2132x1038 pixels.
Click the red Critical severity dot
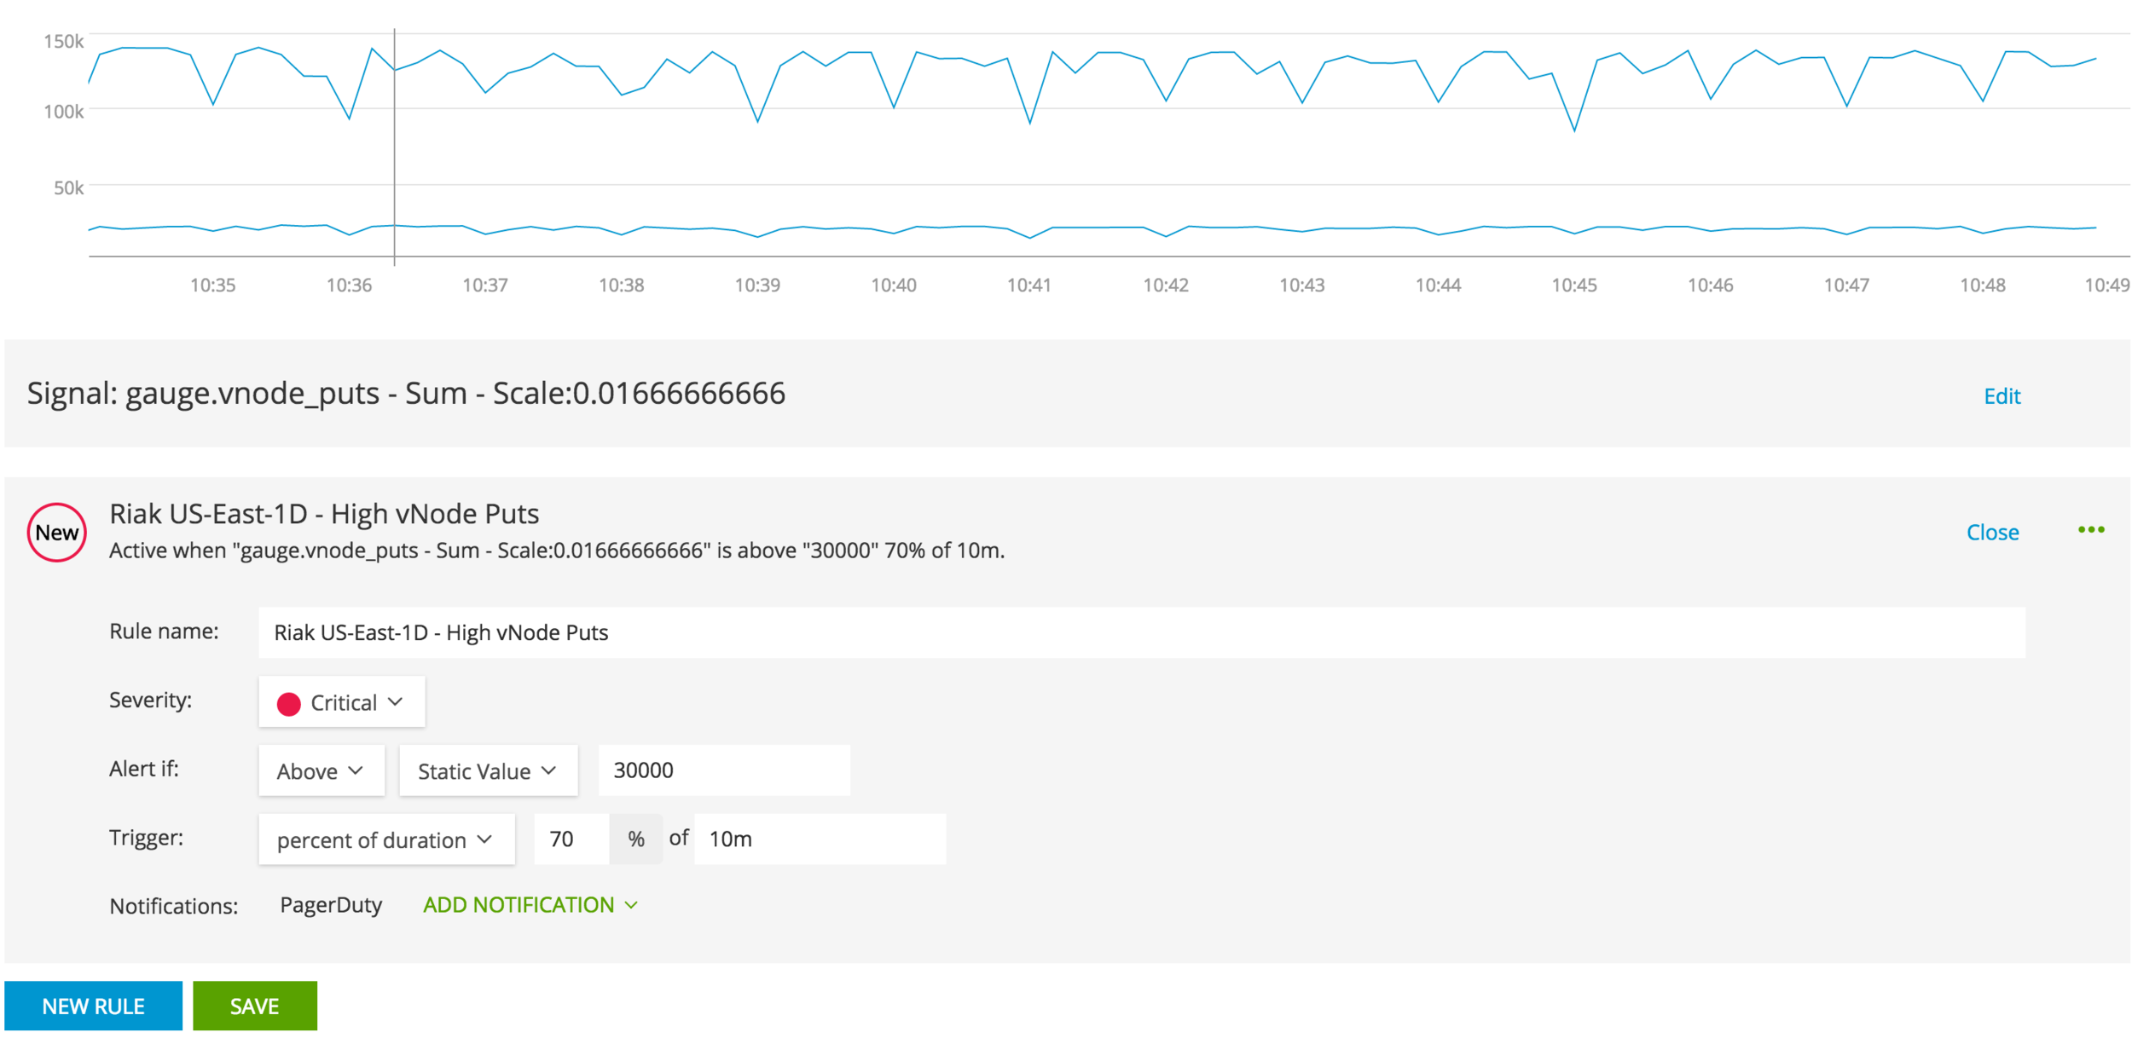coord(288,703)
